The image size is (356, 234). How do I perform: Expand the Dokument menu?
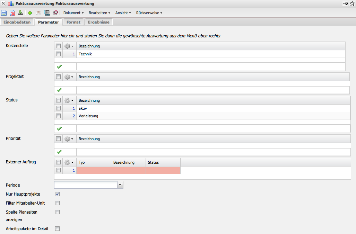pos(73,13)
